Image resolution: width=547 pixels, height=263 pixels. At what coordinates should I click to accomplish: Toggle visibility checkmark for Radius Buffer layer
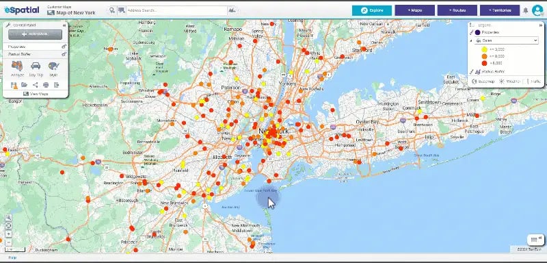click(471, 72)
